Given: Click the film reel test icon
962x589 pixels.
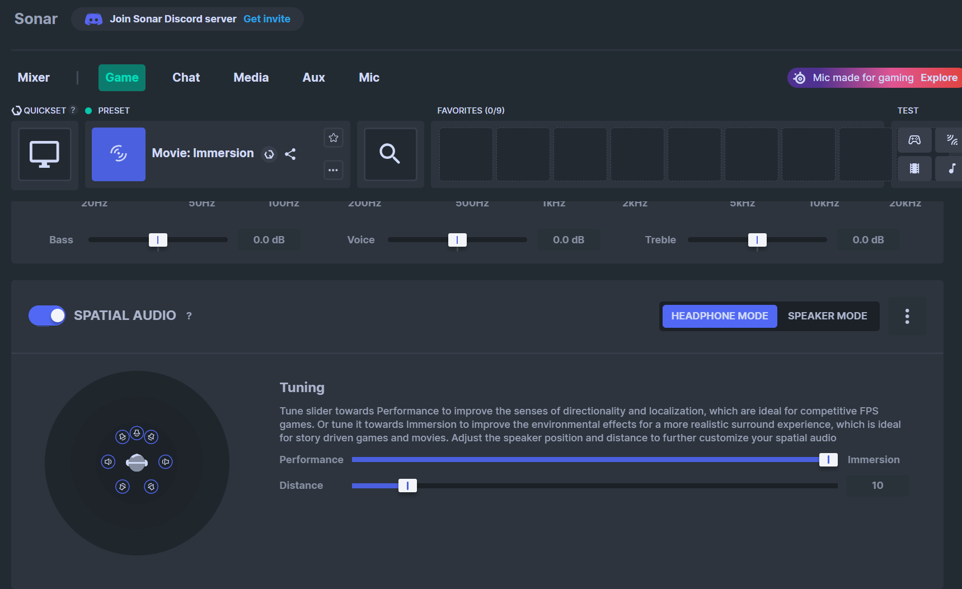Looking at the screenshot, I should tap(914, 168).
